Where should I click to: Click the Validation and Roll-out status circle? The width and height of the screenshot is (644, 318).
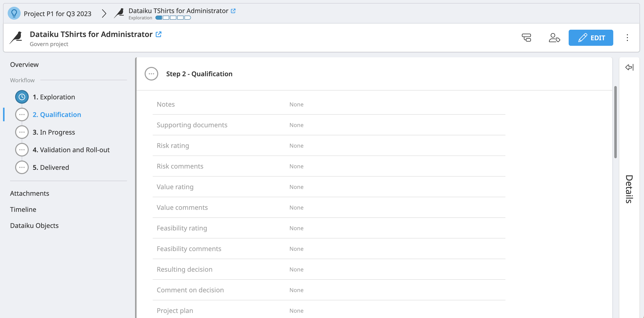click(22, 150)
